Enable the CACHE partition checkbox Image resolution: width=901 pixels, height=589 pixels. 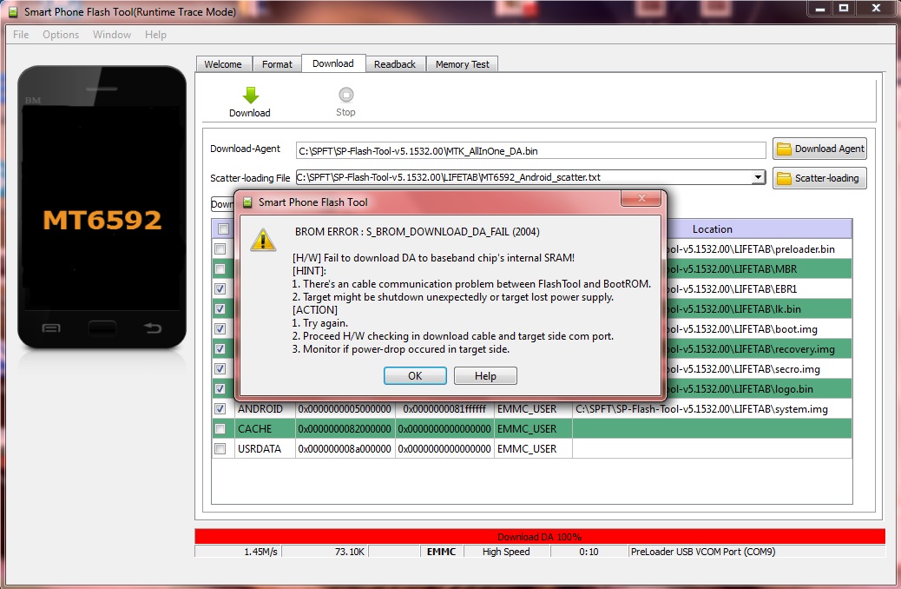[220, 428]
